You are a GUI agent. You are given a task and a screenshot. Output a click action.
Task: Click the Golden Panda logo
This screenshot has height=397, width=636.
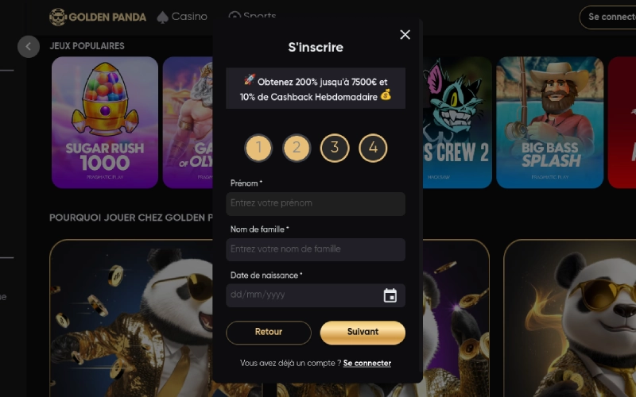coord(98,17)
